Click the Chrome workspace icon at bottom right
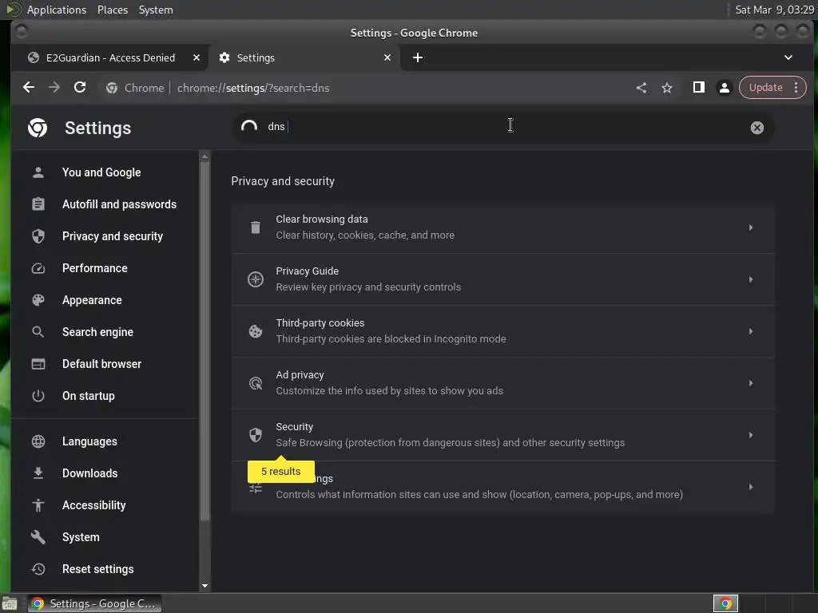 (725, 603)
